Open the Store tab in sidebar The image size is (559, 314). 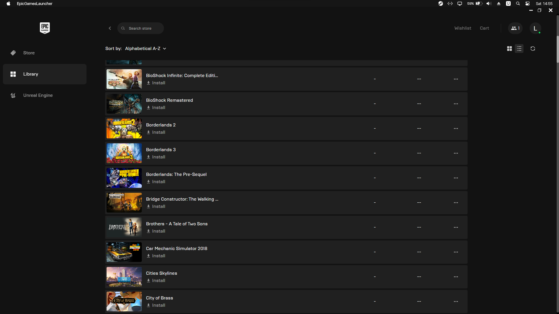point(29,53)
